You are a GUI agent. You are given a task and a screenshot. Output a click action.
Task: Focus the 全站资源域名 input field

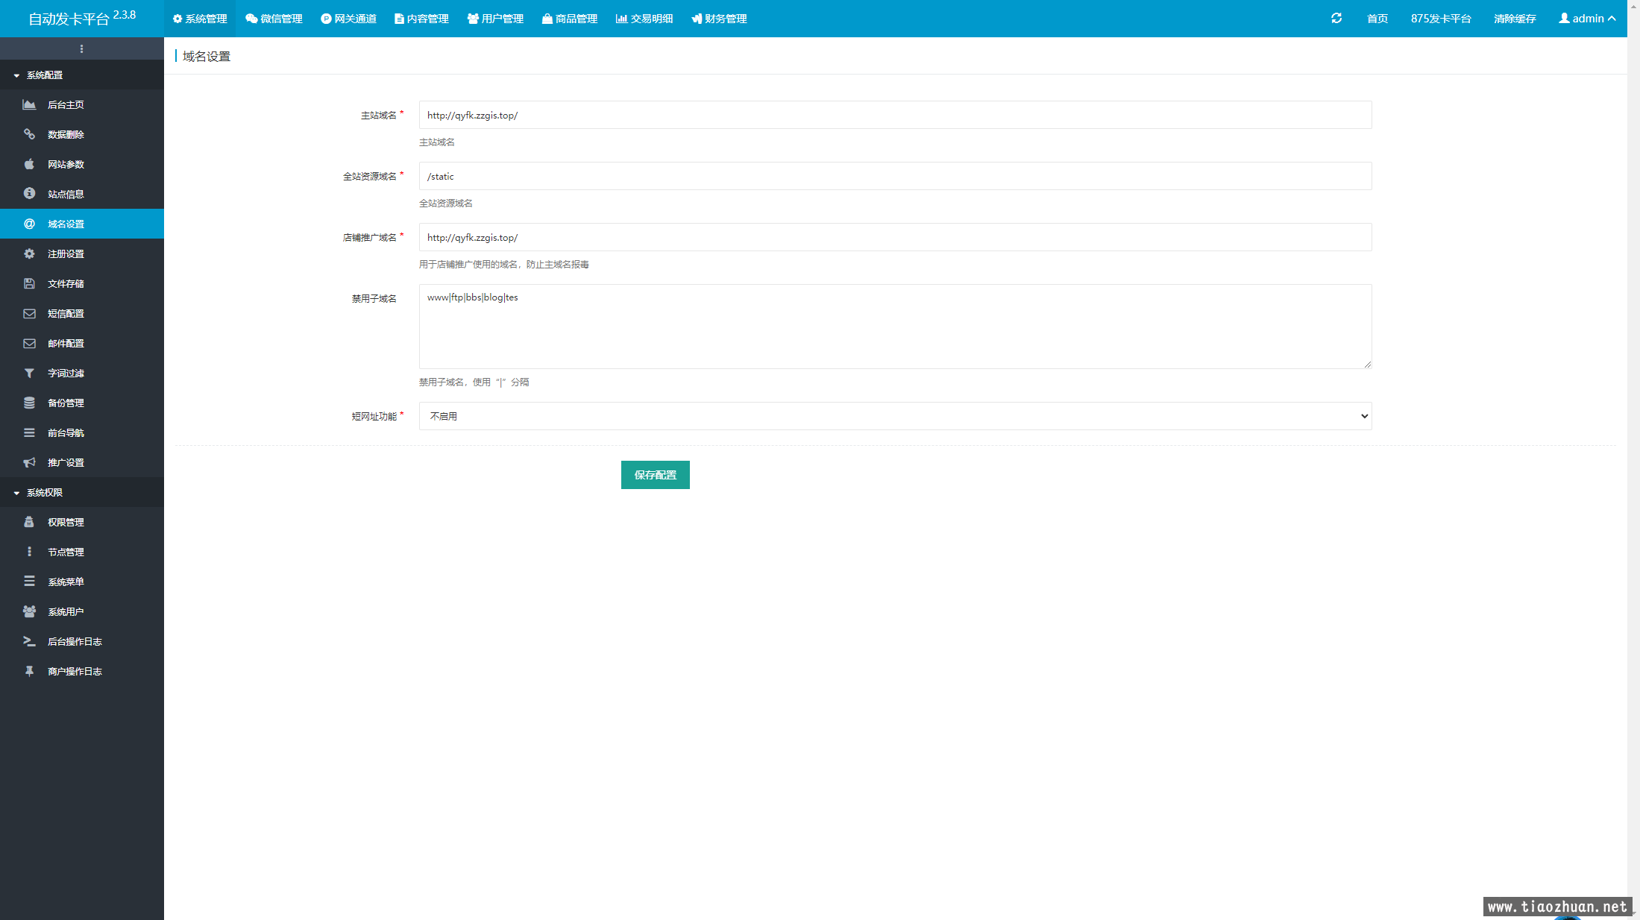point(895,176)
